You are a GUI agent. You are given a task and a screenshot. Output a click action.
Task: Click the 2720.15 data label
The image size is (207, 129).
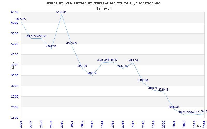click(x=164, y=90)
